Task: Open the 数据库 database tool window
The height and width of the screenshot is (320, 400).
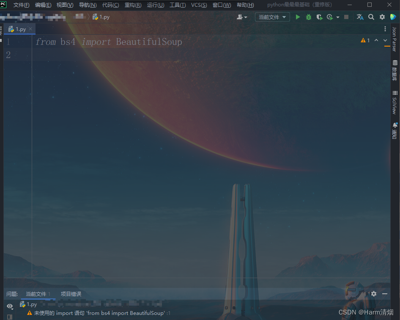Action: click(395, 71)
